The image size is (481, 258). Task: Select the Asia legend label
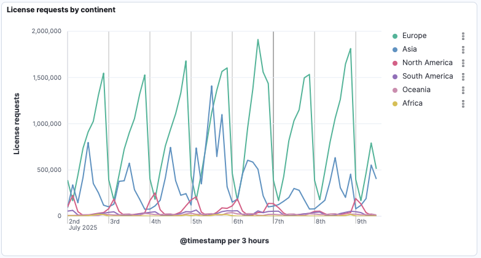(410, 49)
